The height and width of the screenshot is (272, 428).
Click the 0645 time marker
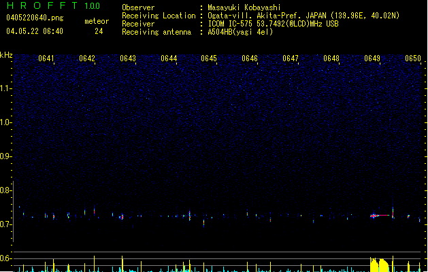click(209, 58)
